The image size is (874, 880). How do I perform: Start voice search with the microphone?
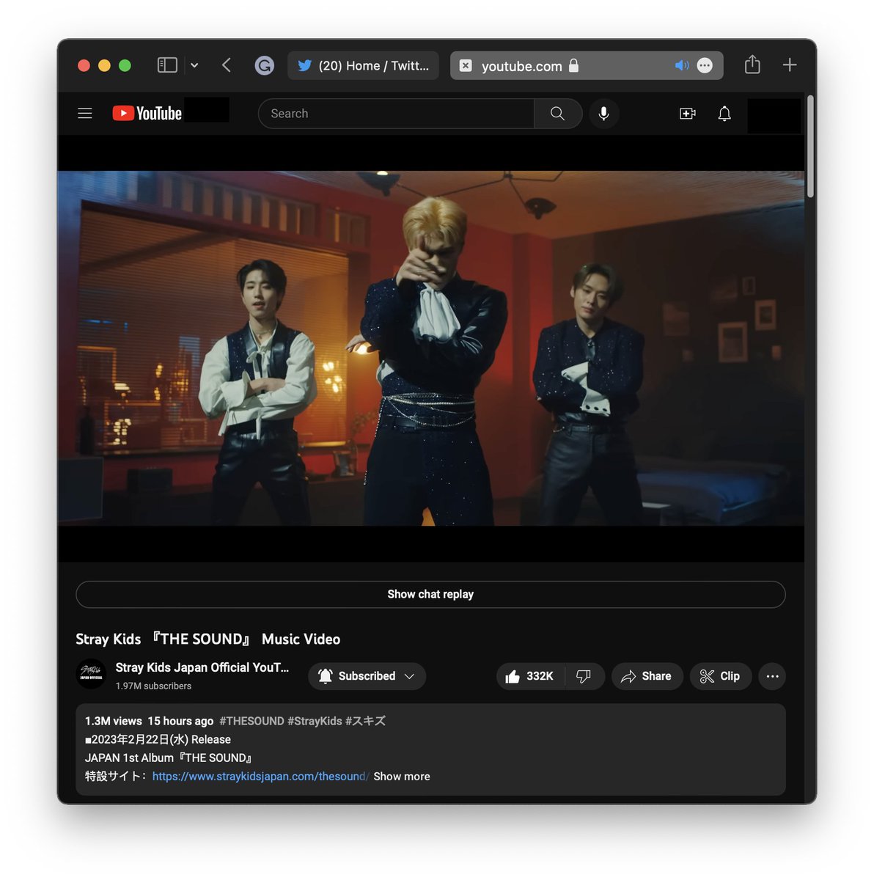pos(603,114)
